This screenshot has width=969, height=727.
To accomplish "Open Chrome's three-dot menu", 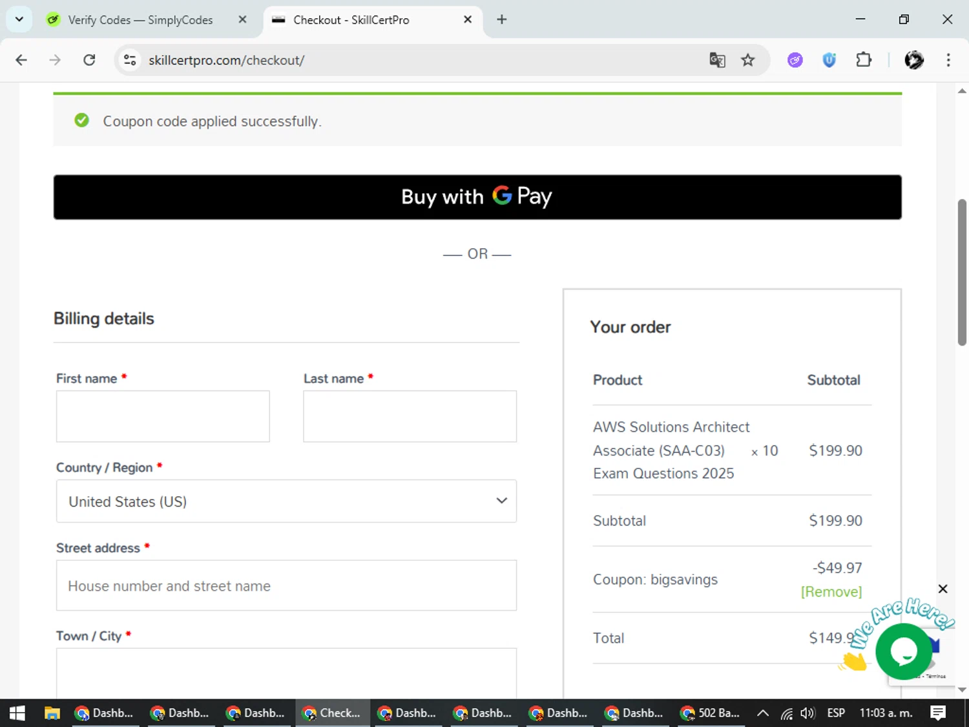I will click(948, 60).
